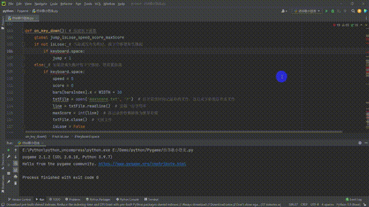
Task: Toggle scroll to end in console
Action: click(x=16, y=170)
